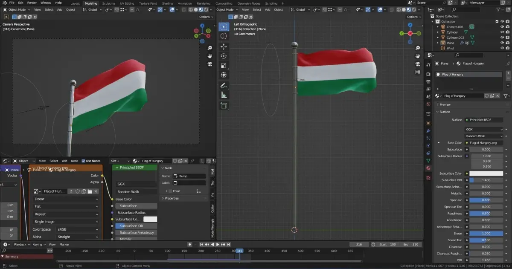Screen dimensions: 512x269
Task: Select the Select Box tool in right viewport
Action: pyautogui.click(x=224, y=26)
